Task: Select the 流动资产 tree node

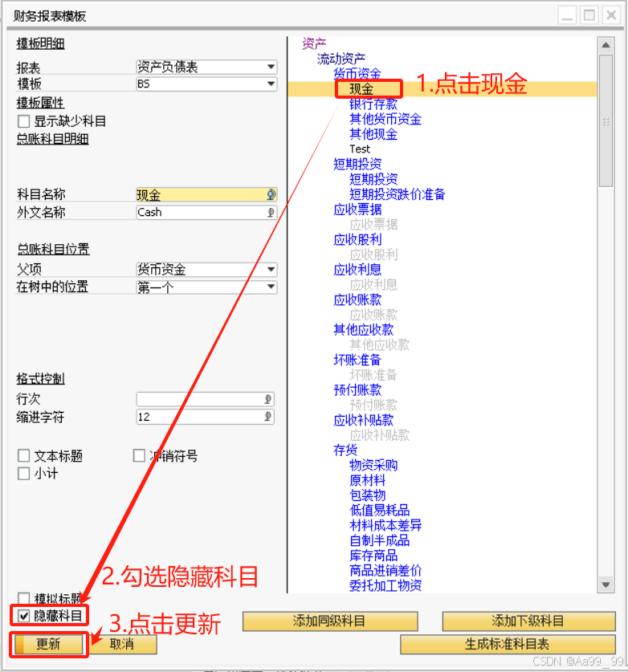Action: click(341, 59)
